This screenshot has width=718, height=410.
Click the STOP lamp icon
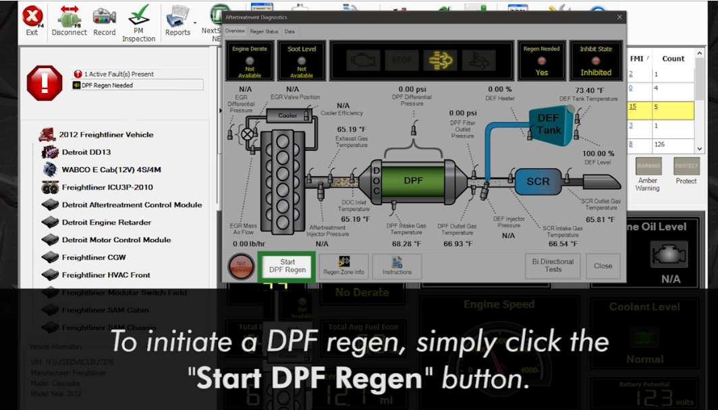coord(402,60)
